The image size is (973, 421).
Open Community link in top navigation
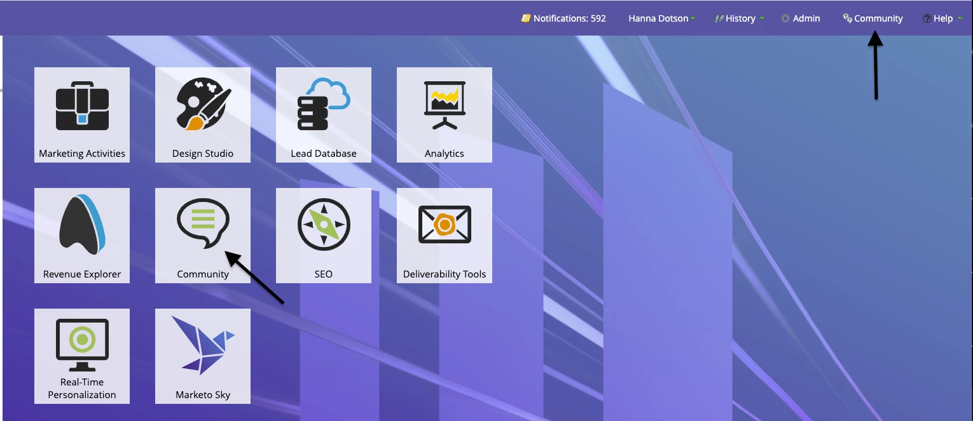[x=873, y=18]
